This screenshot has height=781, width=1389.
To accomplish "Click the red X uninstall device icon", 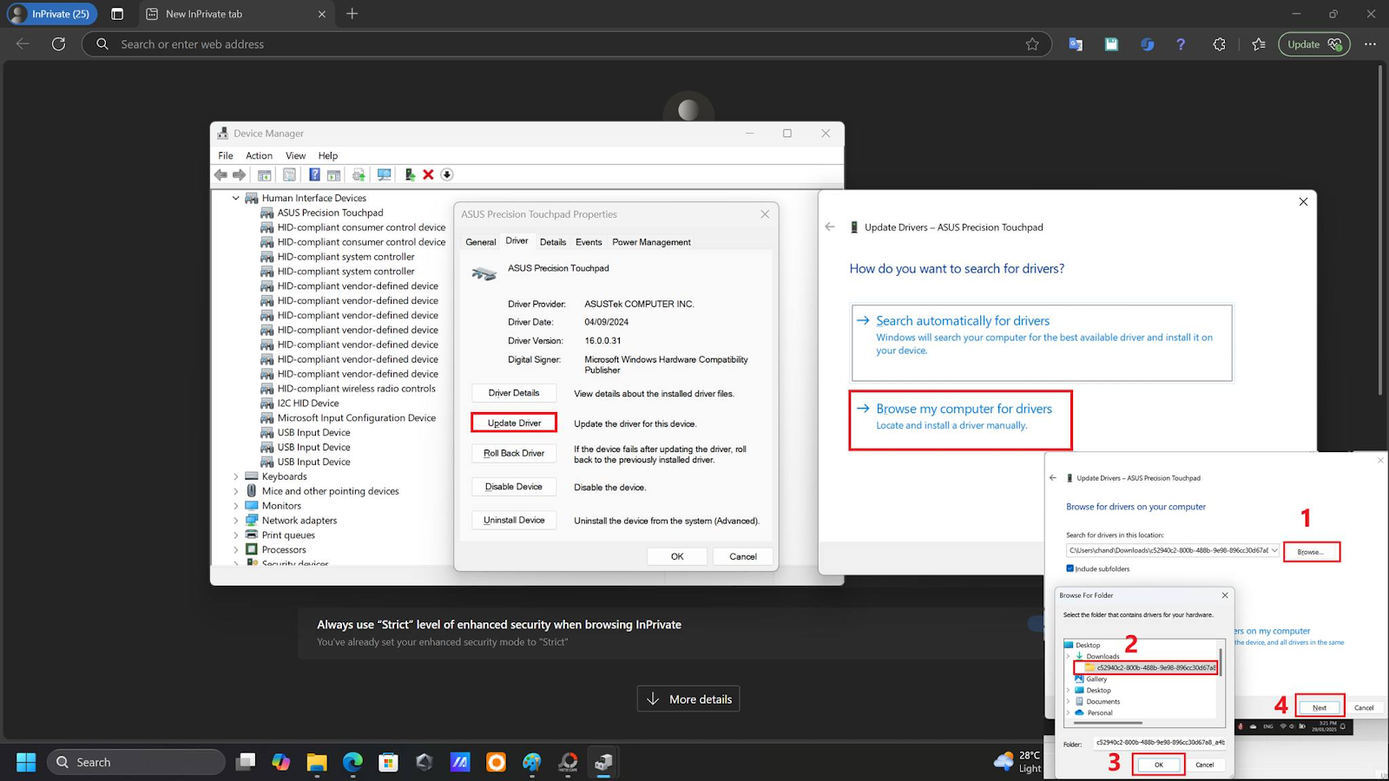I will (428, 174).
